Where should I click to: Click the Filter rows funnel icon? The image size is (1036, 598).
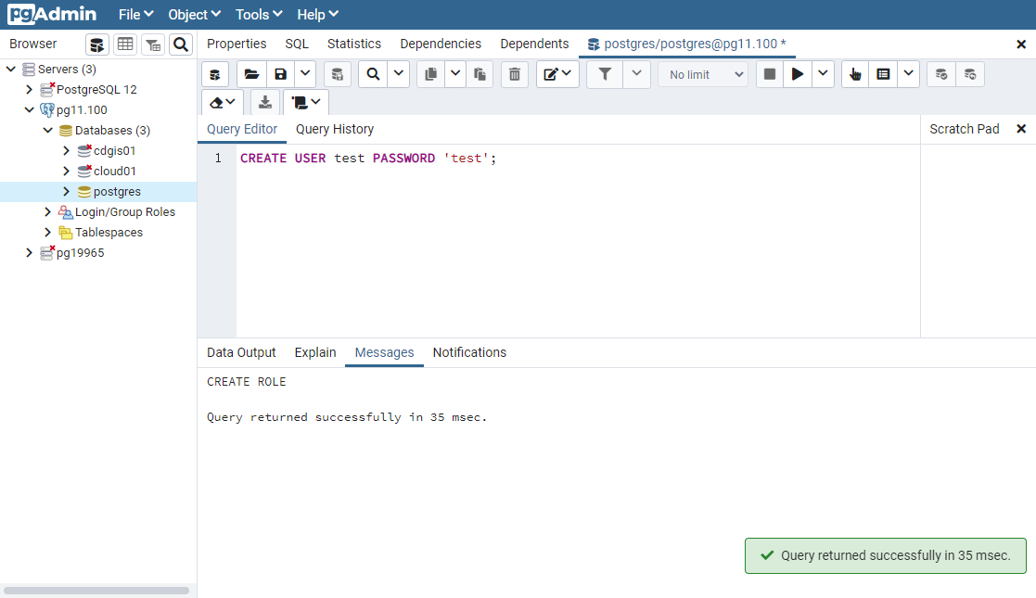pyautogui.click(x=605, y=74)
